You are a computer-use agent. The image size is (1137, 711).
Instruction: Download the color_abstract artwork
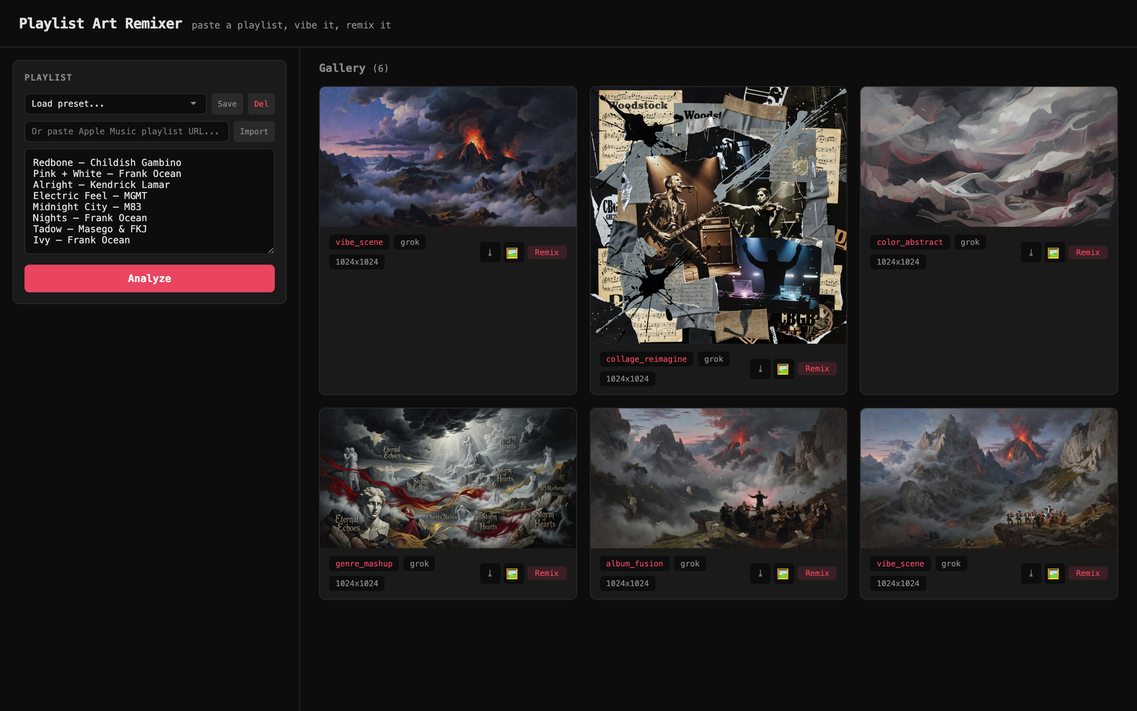click(1031, 252)
